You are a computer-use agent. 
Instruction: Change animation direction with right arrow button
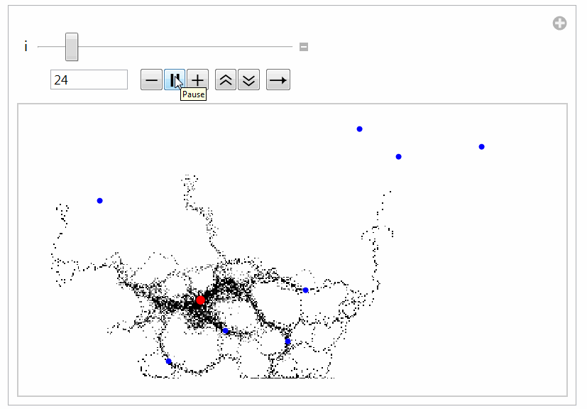(278, 80)
